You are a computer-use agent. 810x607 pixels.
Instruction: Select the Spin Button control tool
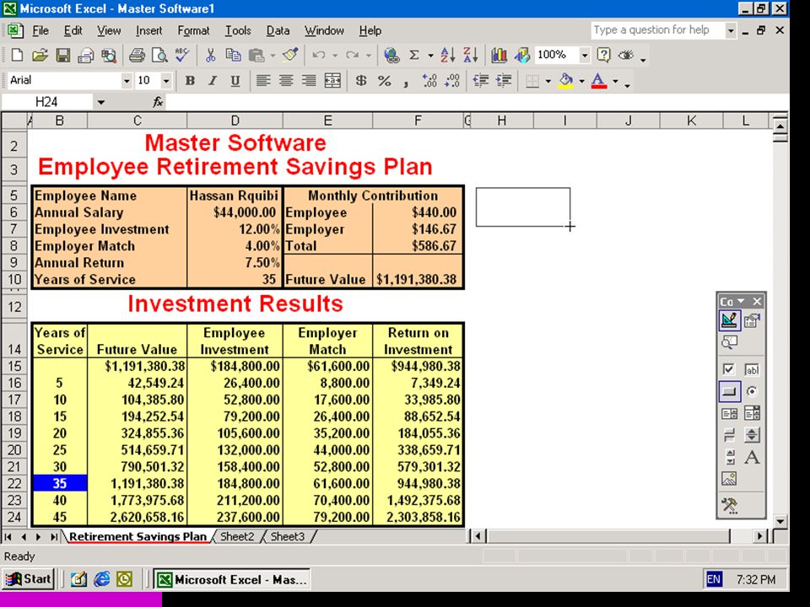pos(752,435)
